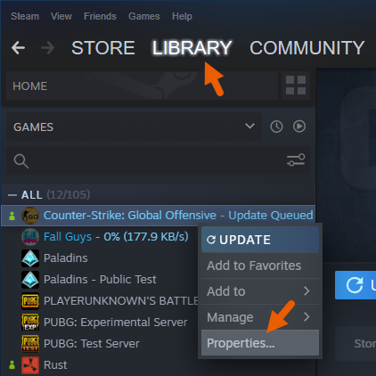Choose Add to Favorites option

[260, 266]
